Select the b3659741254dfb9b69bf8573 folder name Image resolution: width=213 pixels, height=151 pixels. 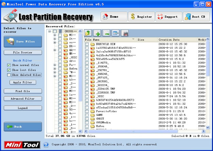point(115,100)
